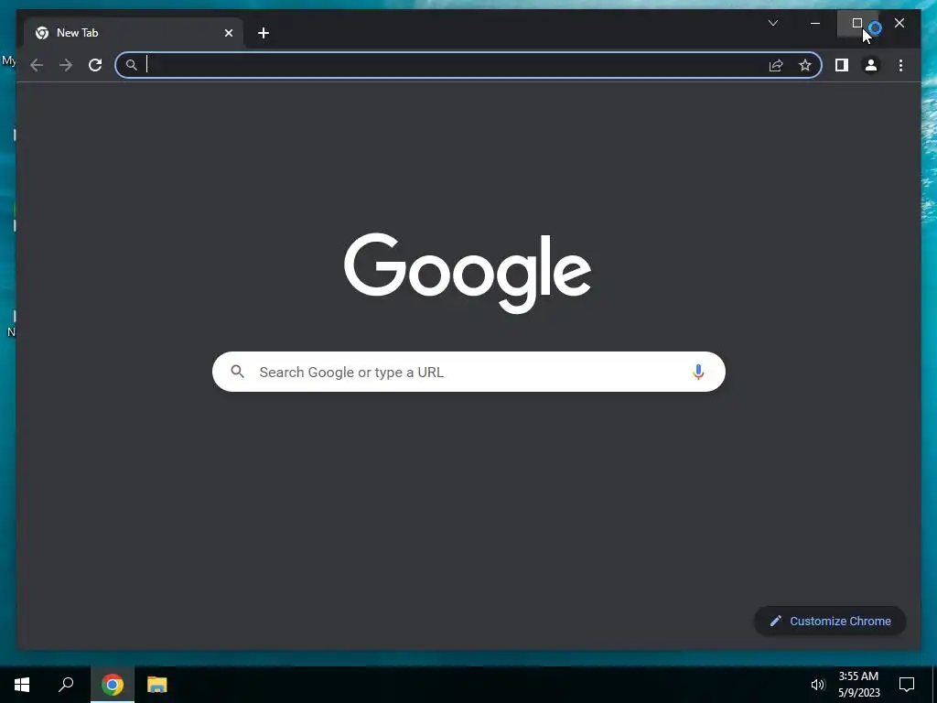The height and width of the screenshot is (703, 937).
Task: Click the Google logo
Action: pos(468,273)
